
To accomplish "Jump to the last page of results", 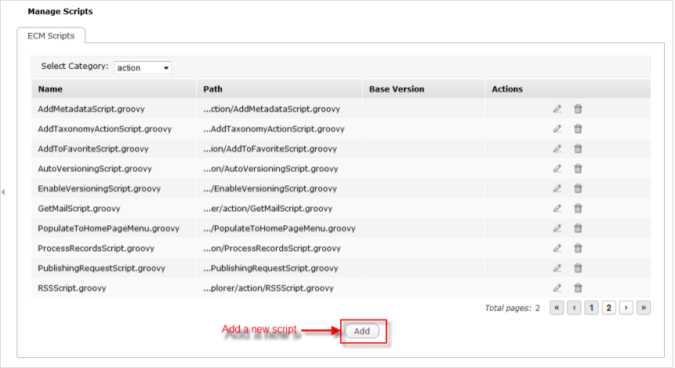I will pyautogui.click(x=644, y=308).
